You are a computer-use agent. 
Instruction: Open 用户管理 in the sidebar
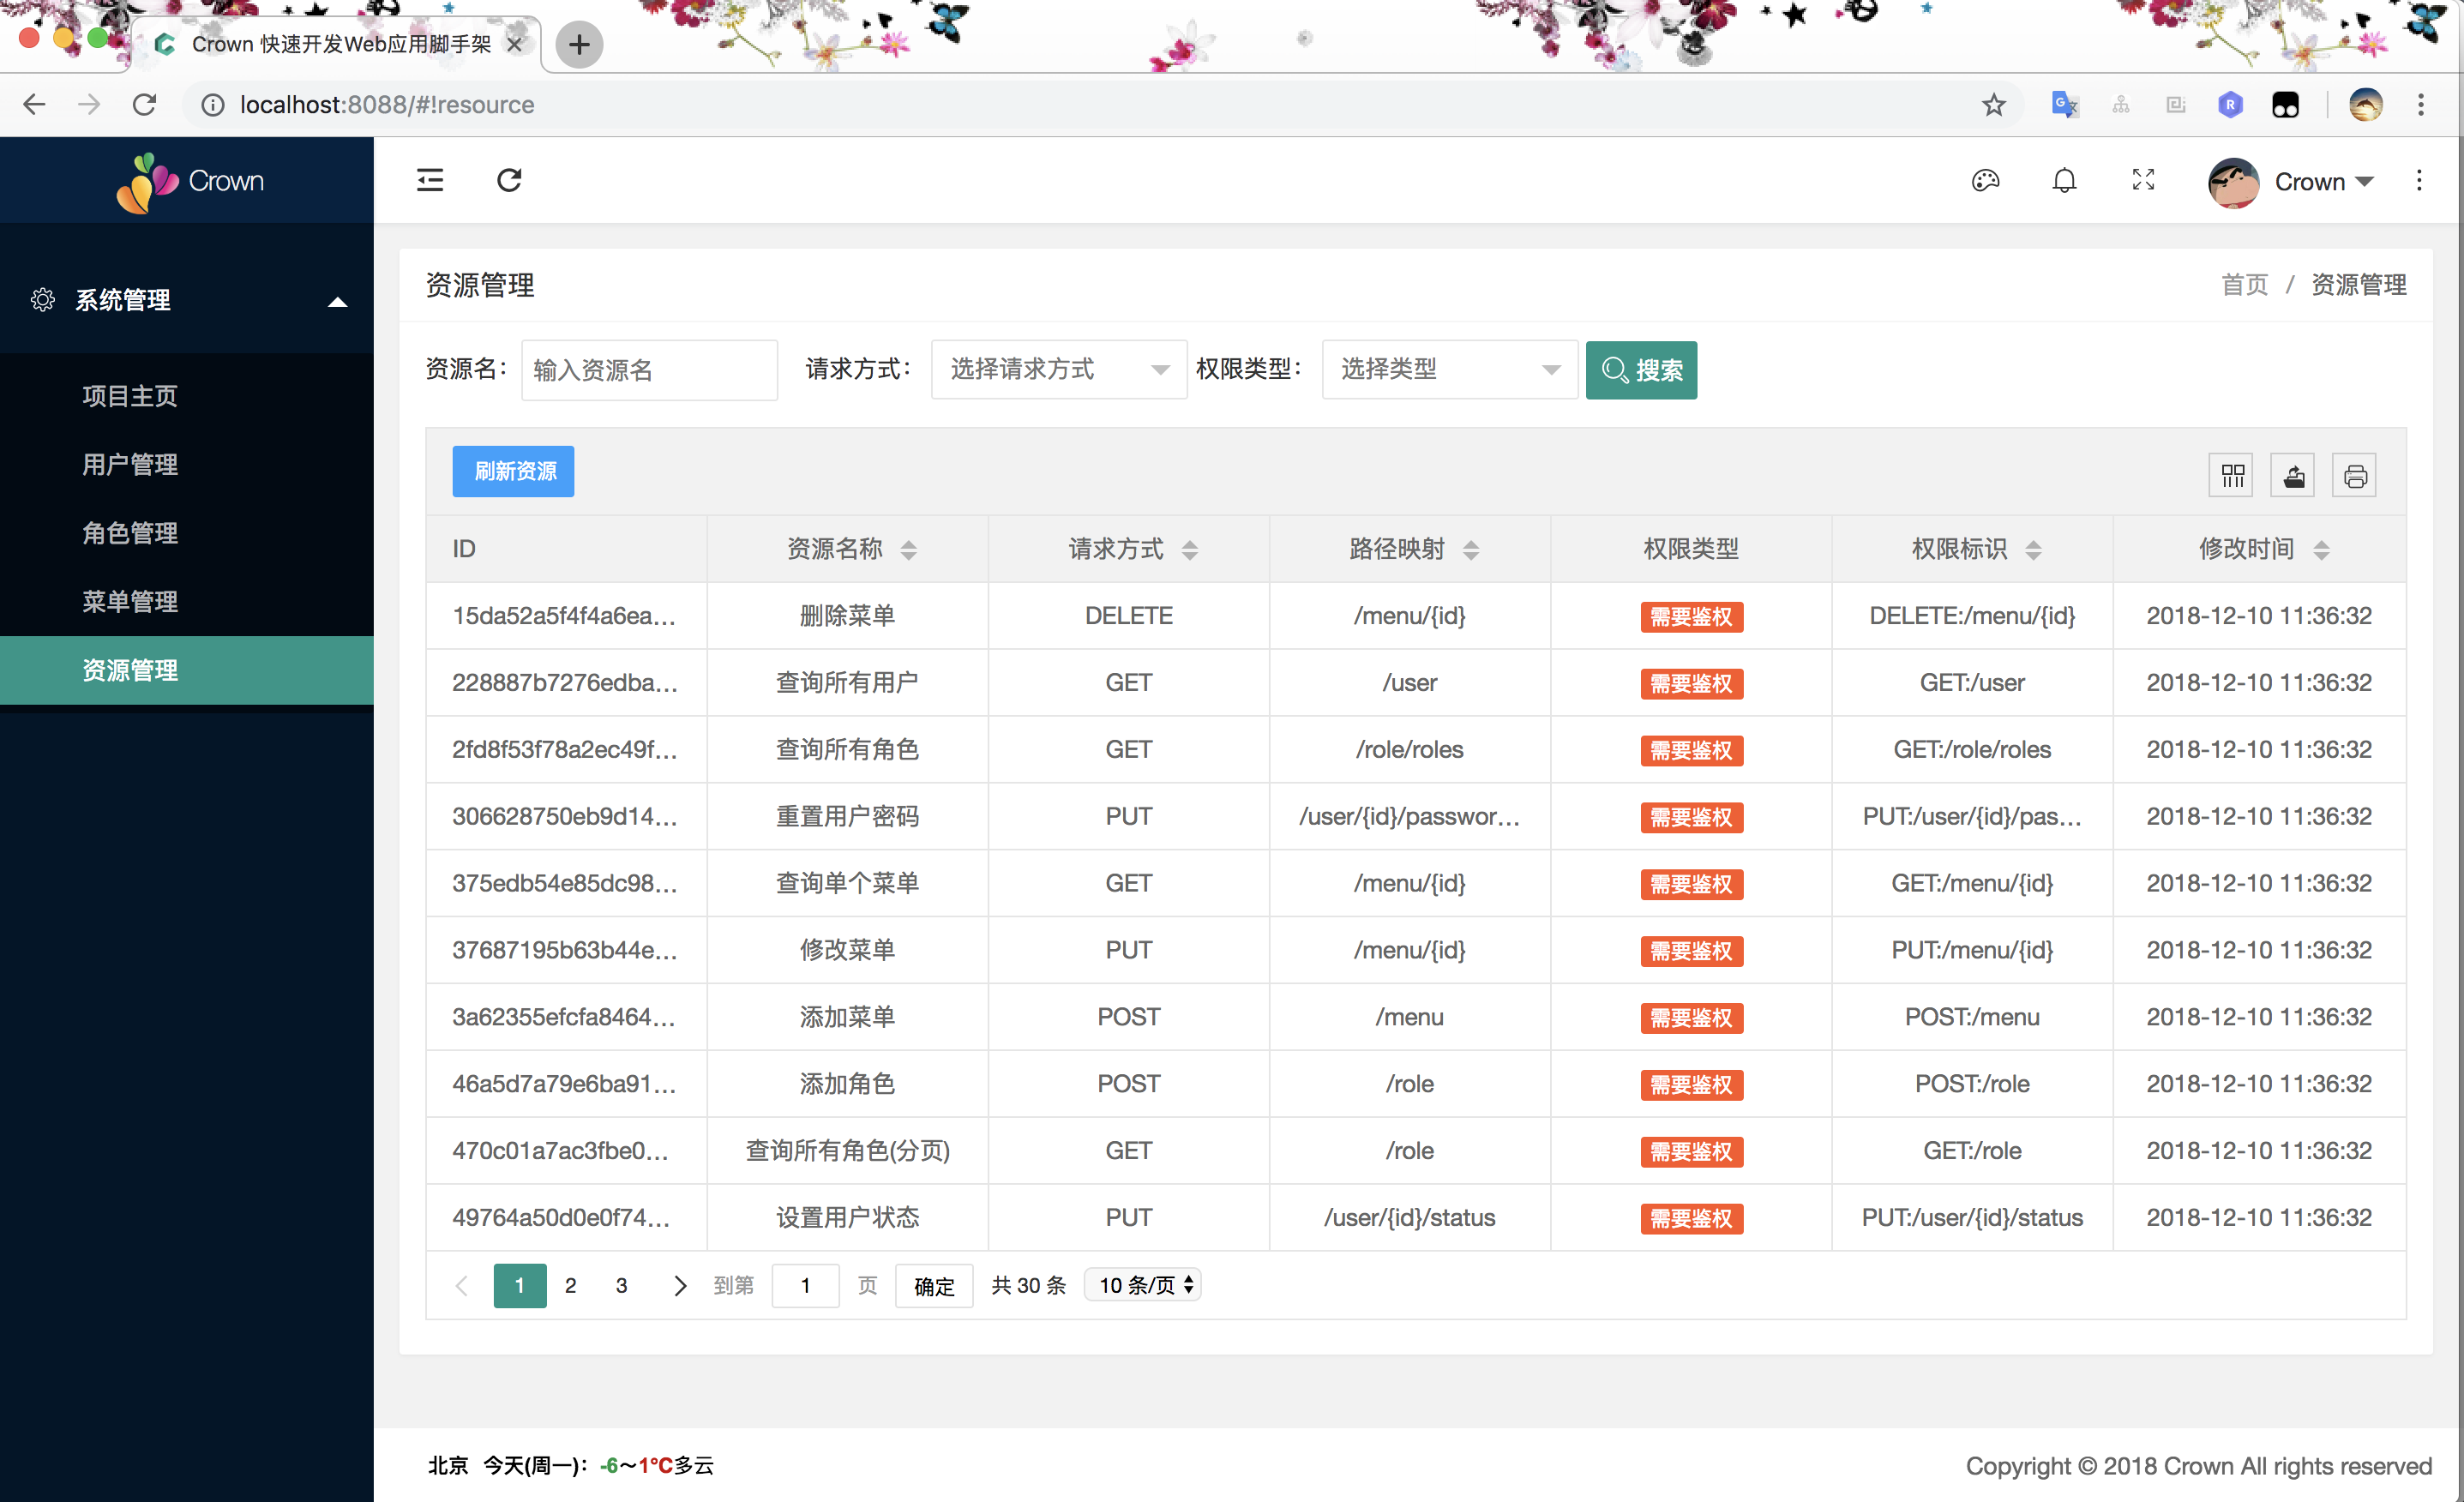pos(130,464)
